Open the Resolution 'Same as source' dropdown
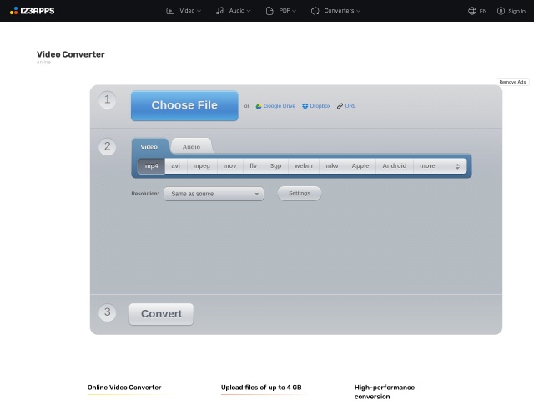This screenshot has height=401, width=534. (x=214, y=194)
